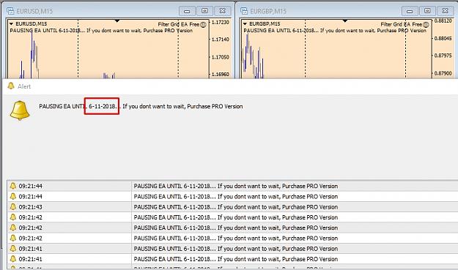Click price level 0.87900 on EURGBP scale

pyautogui.click(x=443, y=73)
